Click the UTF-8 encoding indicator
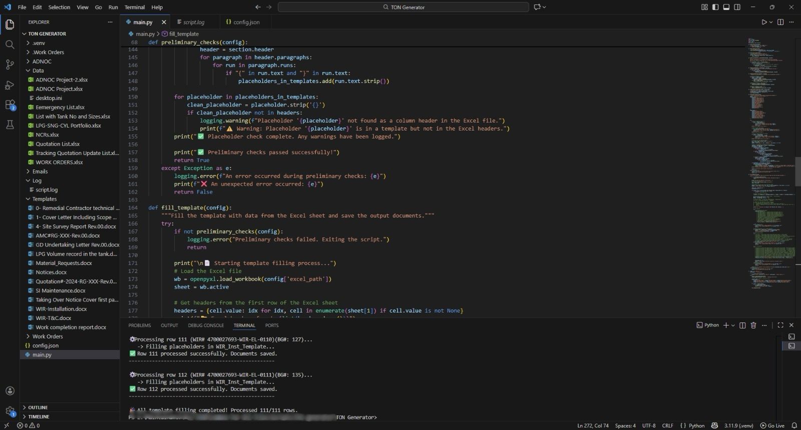The width and height of the screenshot is (801, 430). [x=649, y=425]
